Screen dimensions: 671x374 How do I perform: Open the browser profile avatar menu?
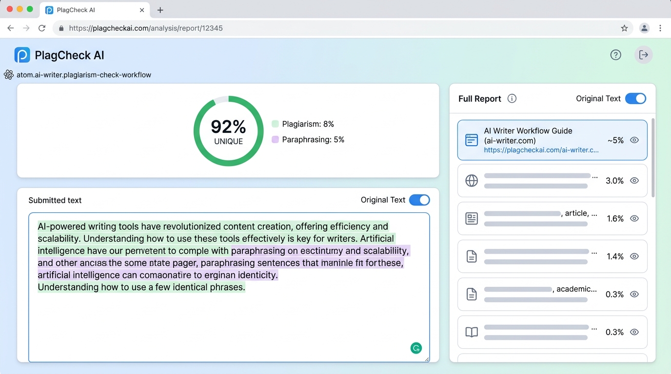coord(644,28)
